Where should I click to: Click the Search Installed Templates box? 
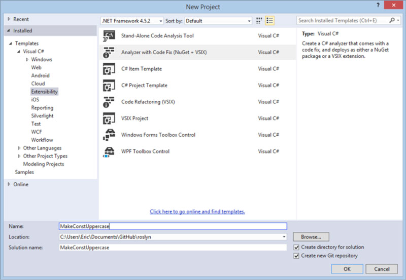(x=343, y=21)
